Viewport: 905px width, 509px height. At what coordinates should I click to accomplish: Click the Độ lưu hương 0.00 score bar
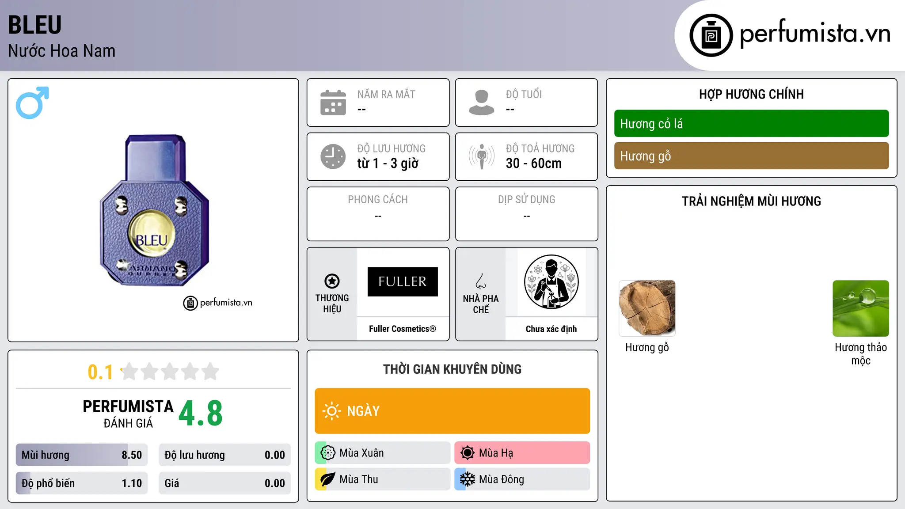tap(224, 455)
